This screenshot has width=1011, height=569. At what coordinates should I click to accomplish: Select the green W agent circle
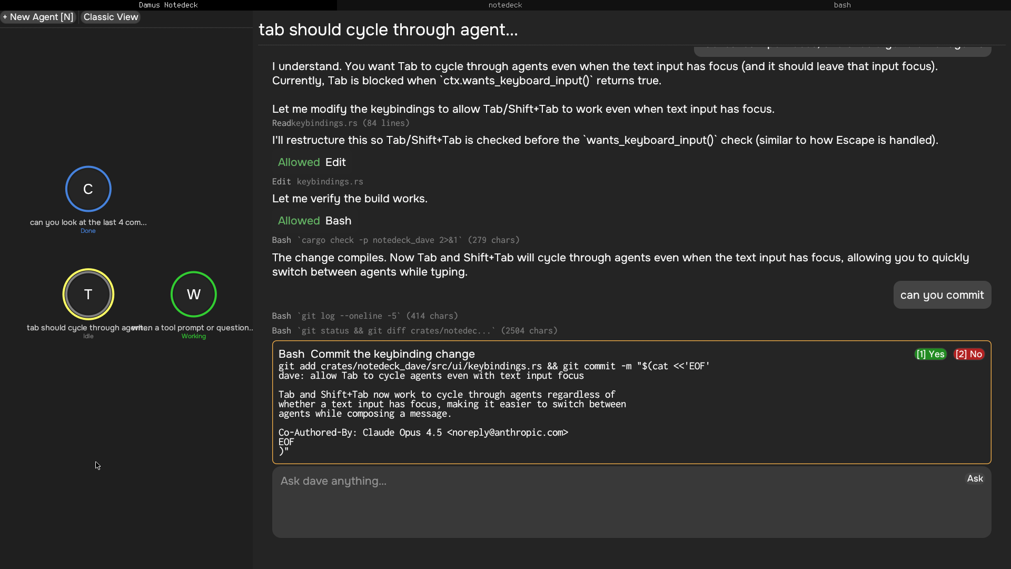tap(193, 294)
